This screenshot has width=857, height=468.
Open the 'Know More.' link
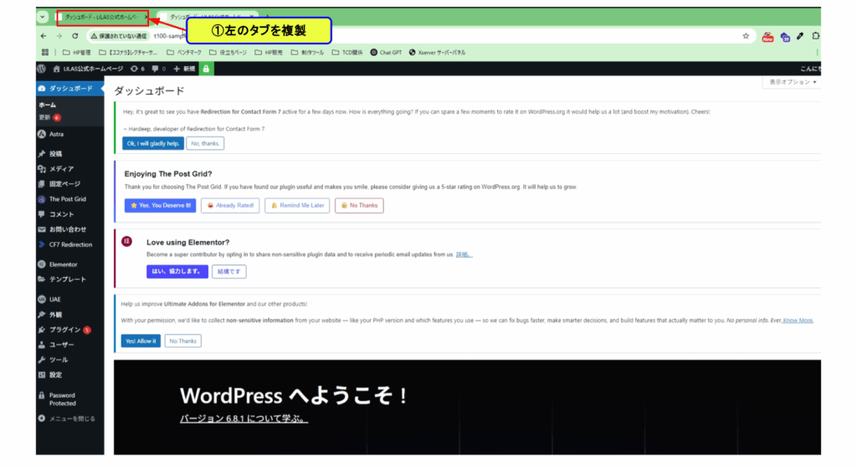pyautogui.click(x=798, y=321)
